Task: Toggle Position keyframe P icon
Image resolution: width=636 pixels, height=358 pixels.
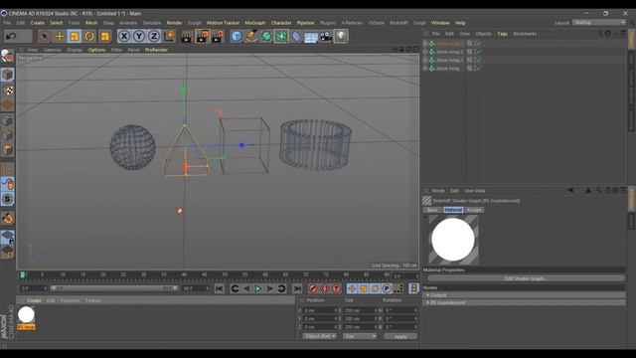Action: point(387,288)
